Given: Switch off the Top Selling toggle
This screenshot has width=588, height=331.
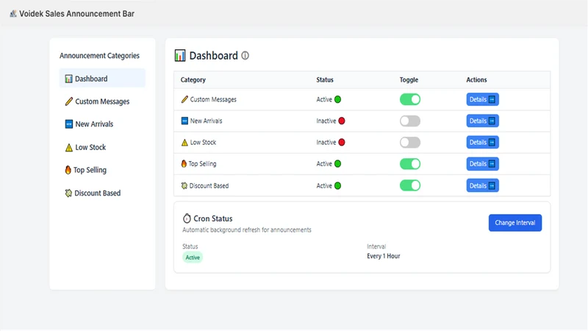Looking at the screenshot, I should pyautogui.click(x=410, y=164).
